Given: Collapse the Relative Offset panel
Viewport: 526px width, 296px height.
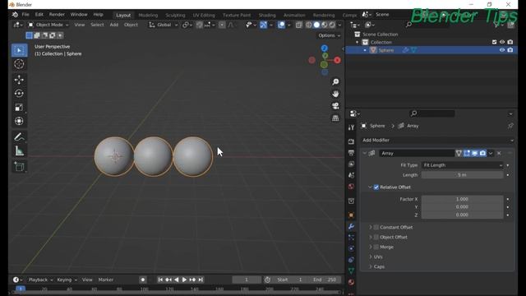Looking at the screenshot, I should pos(370,187).
